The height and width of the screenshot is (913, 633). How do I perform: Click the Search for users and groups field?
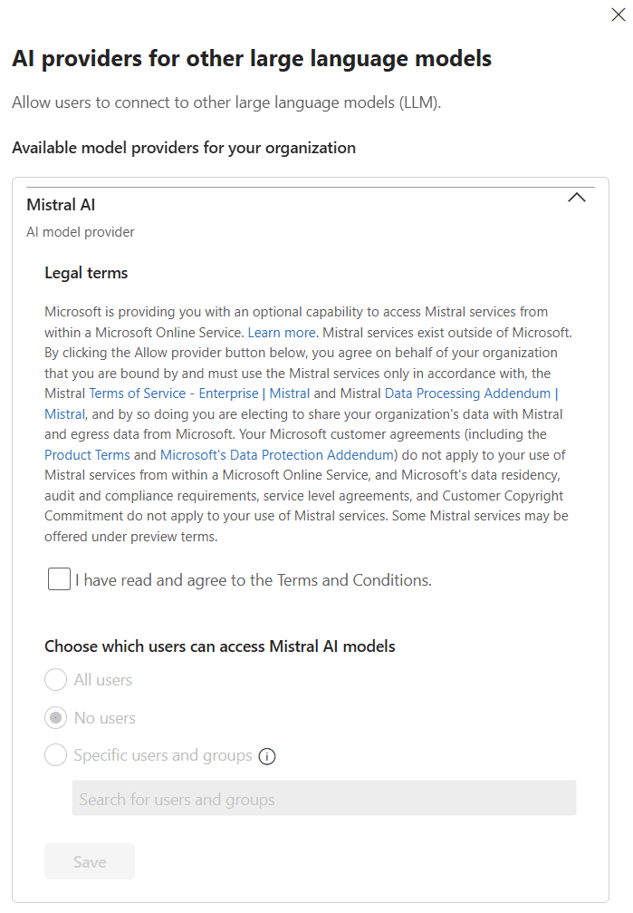[x=324, y=798]
